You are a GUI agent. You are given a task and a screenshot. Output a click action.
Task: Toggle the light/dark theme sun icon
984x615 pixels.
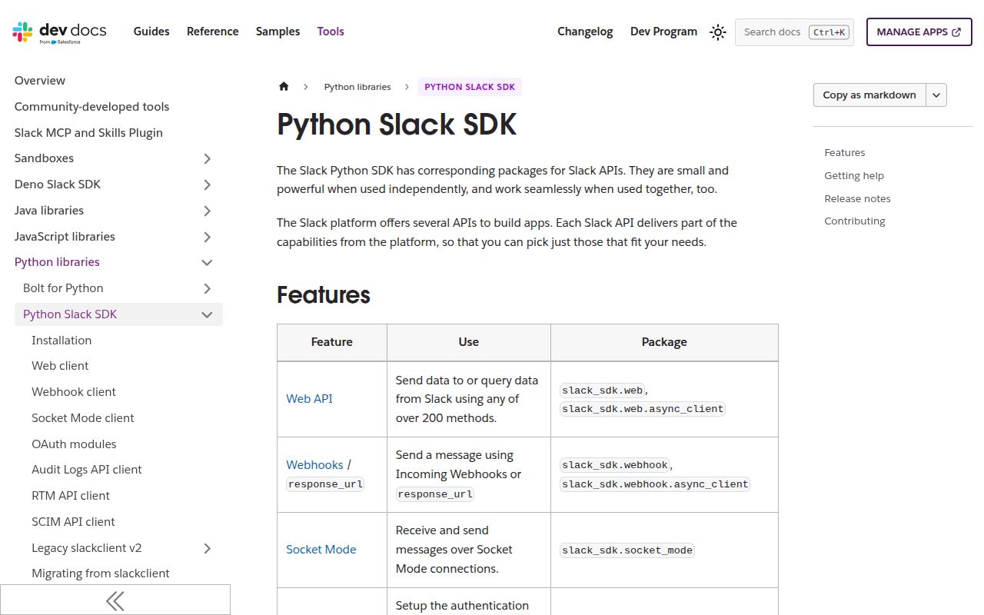pyautogui.click(x=718, y=32)
